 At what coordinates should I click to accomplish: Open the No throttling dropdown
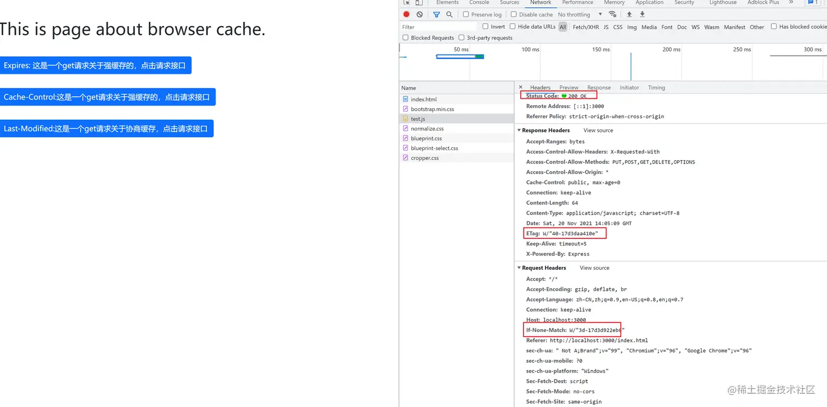pos(580,14)
